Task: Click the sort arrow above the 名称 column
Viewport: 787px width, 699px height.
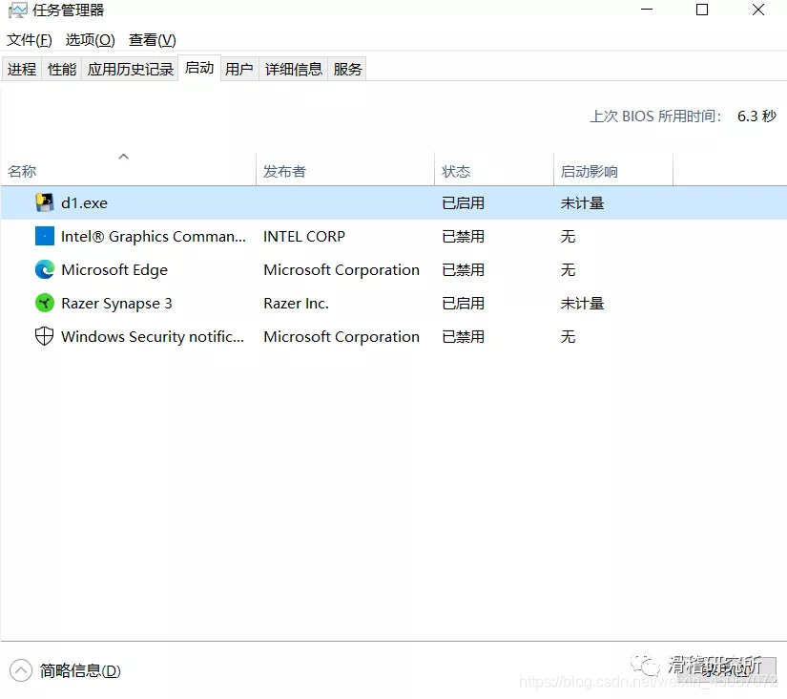Action: pos(123,156)
